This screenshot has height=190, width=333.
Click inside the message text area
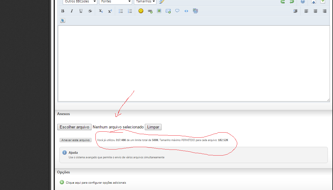click(194, 63)
